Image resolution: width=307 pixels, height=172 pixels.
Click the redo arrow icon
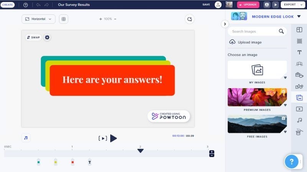(46, 5)
